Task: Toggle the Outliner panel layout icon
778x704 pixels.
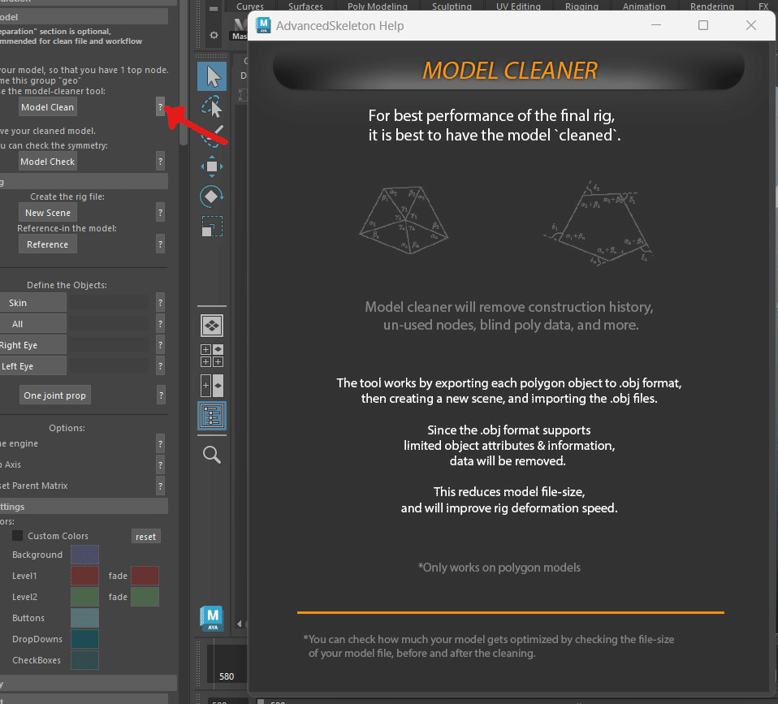Action: [212, 416]
